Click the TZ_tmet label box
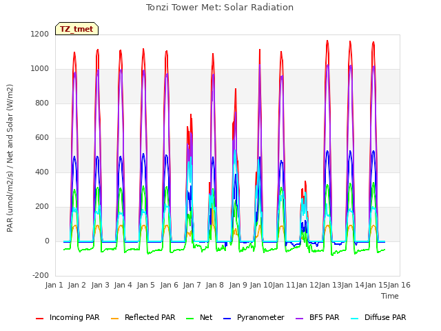The height and width of the screenshot is (331, 441). tap(76, 29)
